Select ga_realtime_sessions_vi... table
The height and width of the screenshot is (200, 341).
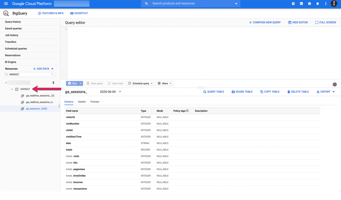tap(40, 102)
